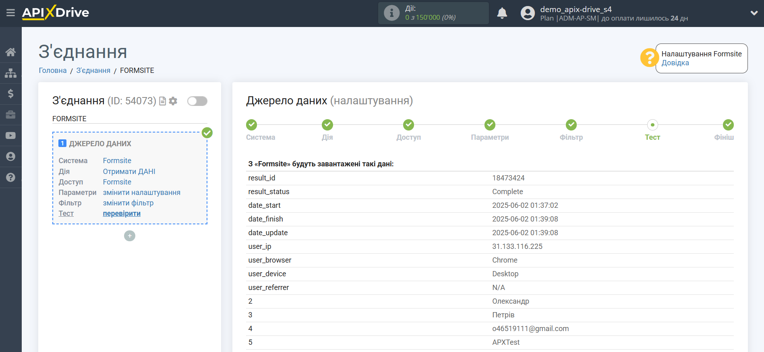Click green checkmark on data source block
This screenshot has width=764, height=352.
pos(207,133)
